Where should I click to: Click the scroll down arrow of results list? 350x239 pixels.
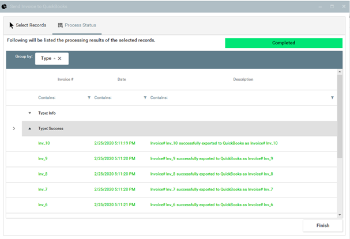(340, 214)
